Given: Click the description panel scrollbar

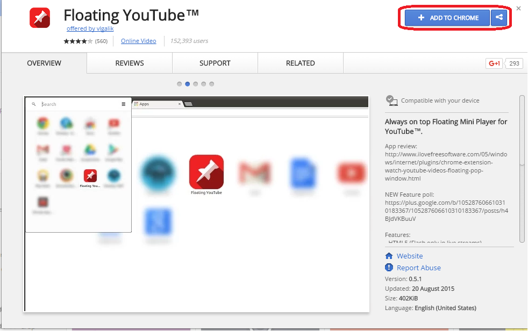Looking at the screenshot, I should (x=522, y=168).
